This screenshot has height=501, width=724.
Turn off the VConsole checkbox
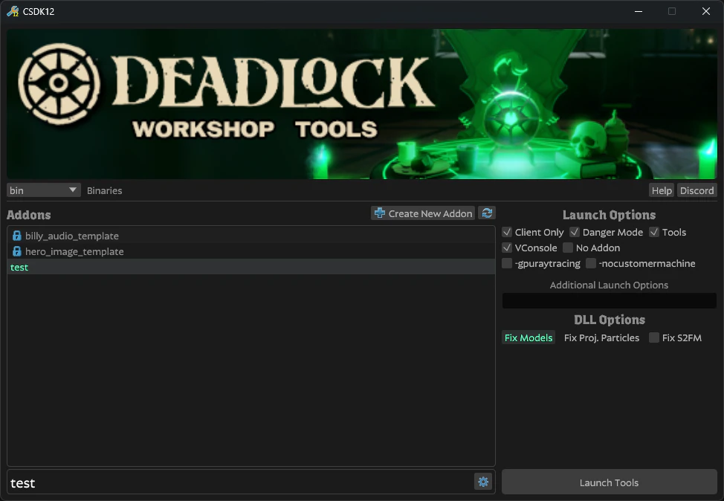(x=507, y=248)
